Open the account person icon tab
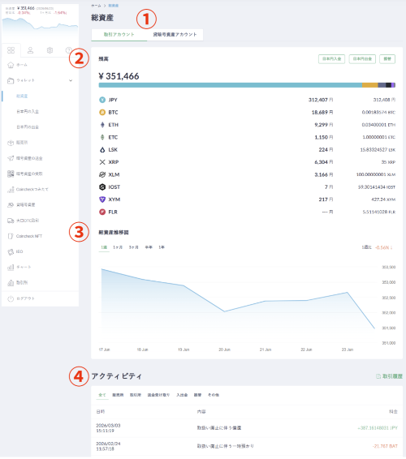Image resolution: width=406 pixels, height=459 pixels. click(x=30, y=50)
